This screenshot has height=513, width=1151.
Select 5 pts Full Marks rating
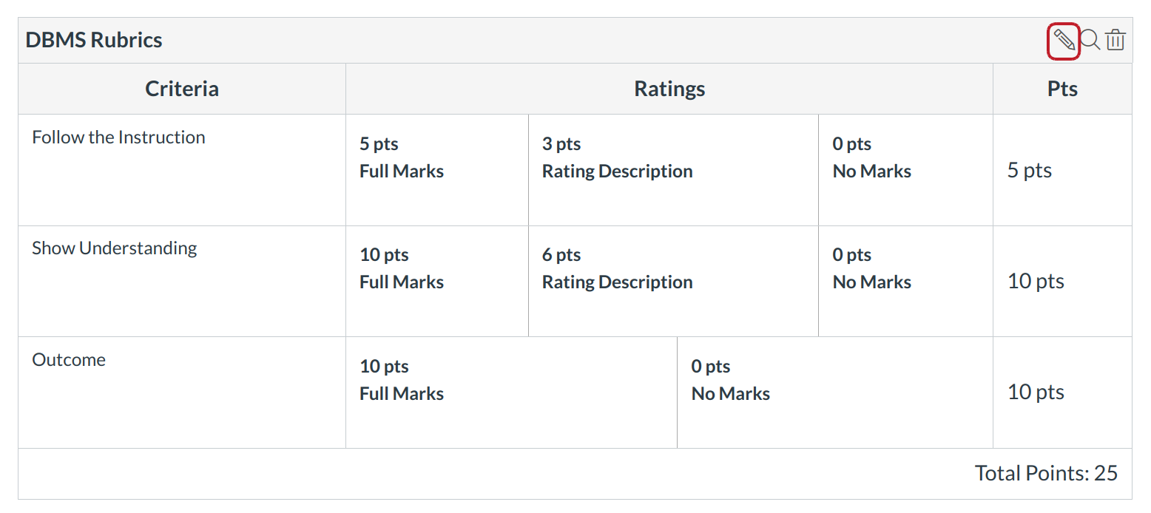(402, 157)
